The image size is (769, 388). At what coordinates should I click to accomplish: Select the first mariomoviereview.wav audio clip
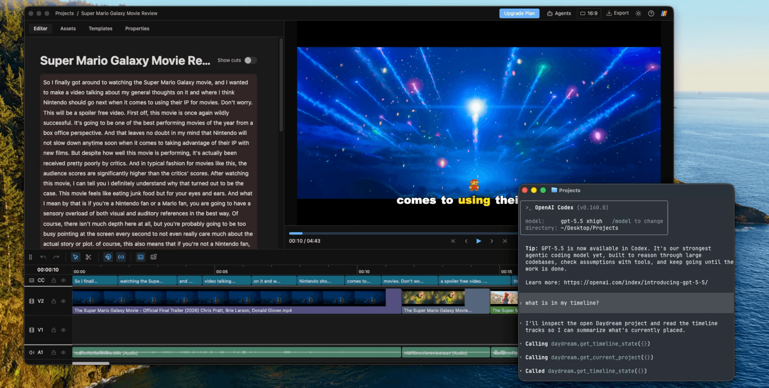point(237,352)
